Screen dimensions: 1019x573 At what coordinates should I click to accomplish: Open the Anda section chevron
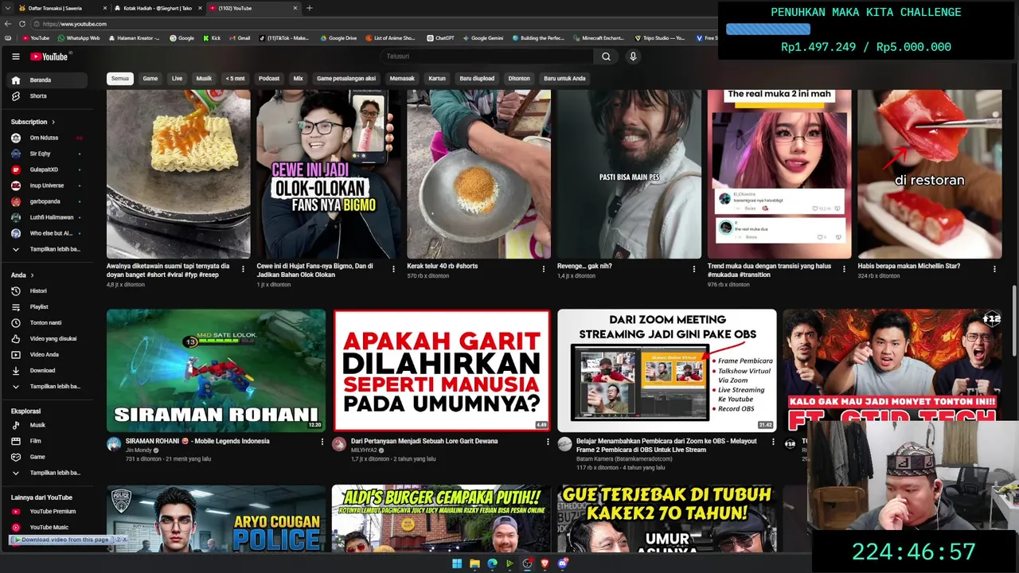32,275
